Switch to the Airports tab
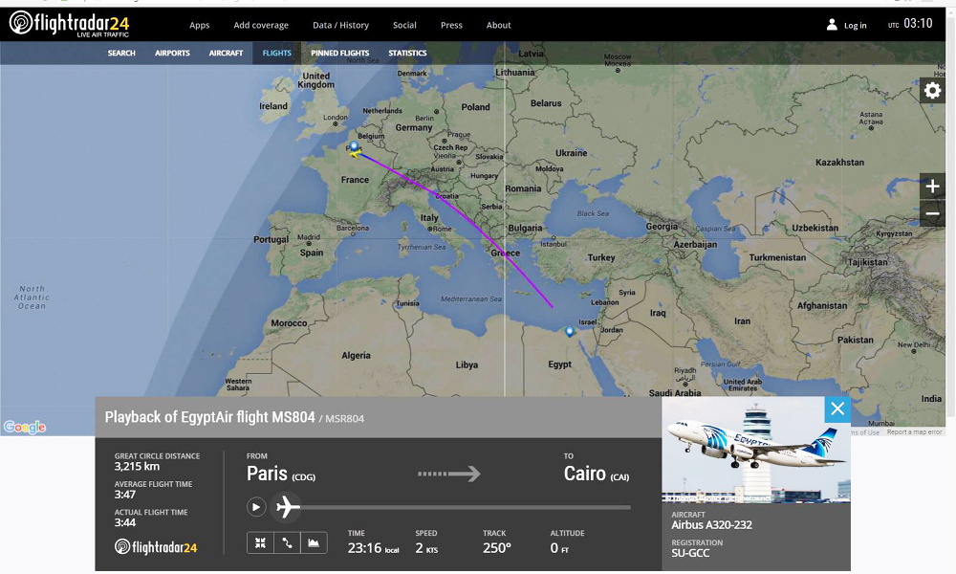This screenshot has height=574, width=956. coord(172,53)
